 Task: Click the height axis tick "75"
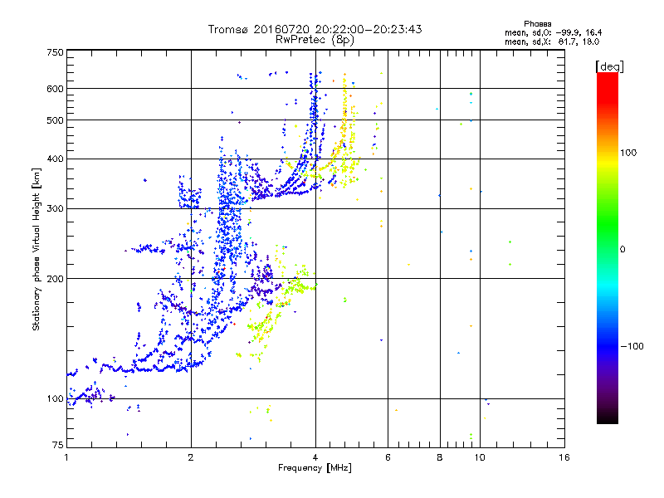pyautogui.click(x=58, y=445)
